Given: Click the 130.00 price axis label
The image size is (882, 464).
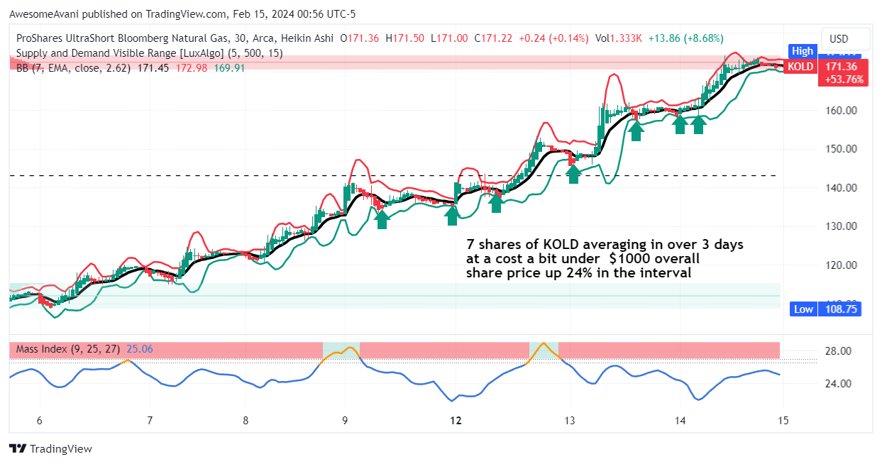Looking at the screenshot, I should point(841,226).
